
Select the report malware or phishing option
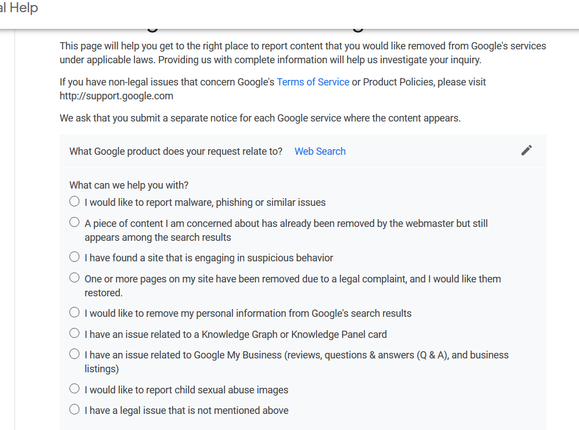tap(74, 202)
